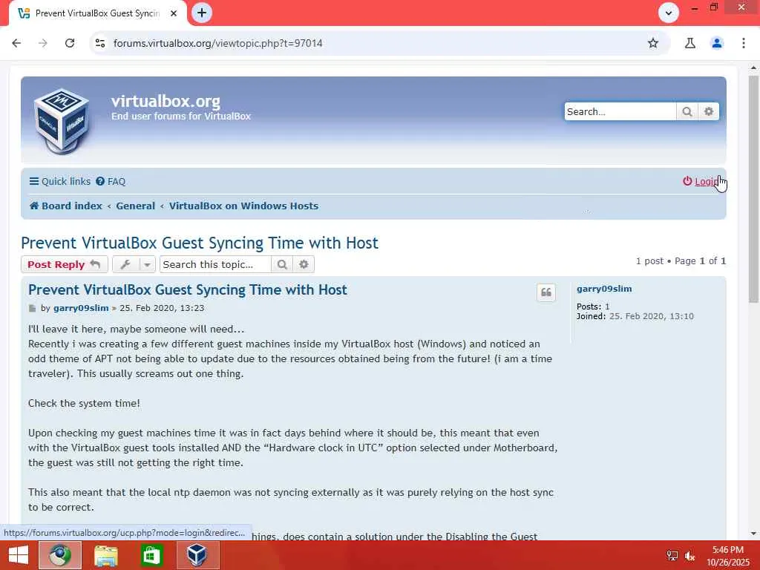Viewport: 760px width, 570px height.
Task: Click the Chrome taskbar icon
Action: click(x=59, y=555)
